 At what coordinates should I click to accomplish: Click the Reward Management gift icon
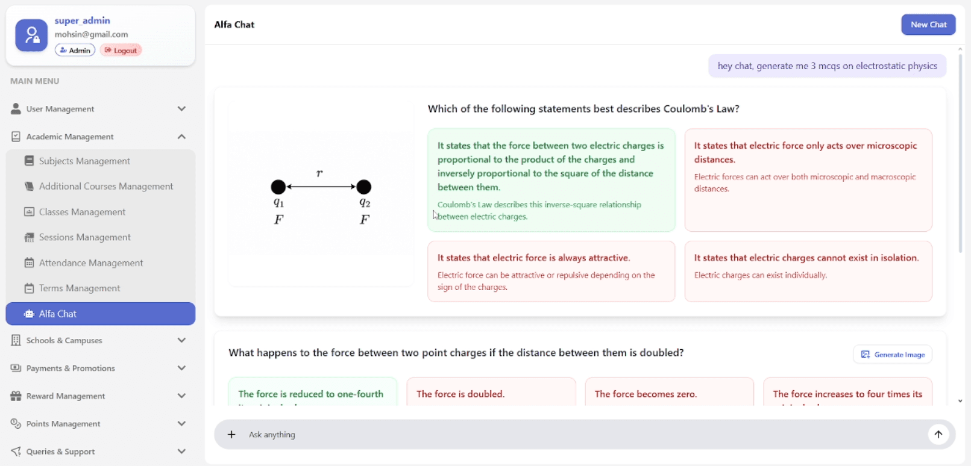16,396
